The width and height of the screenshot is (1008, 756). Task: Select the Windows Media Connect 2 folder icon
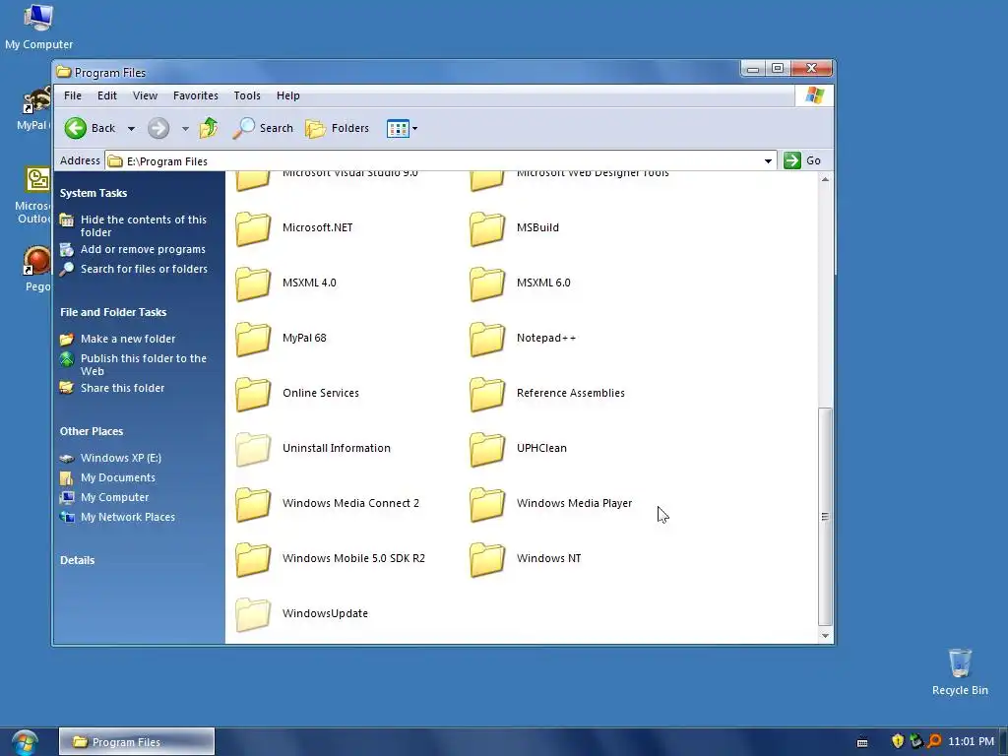click(x=253, y=505)
